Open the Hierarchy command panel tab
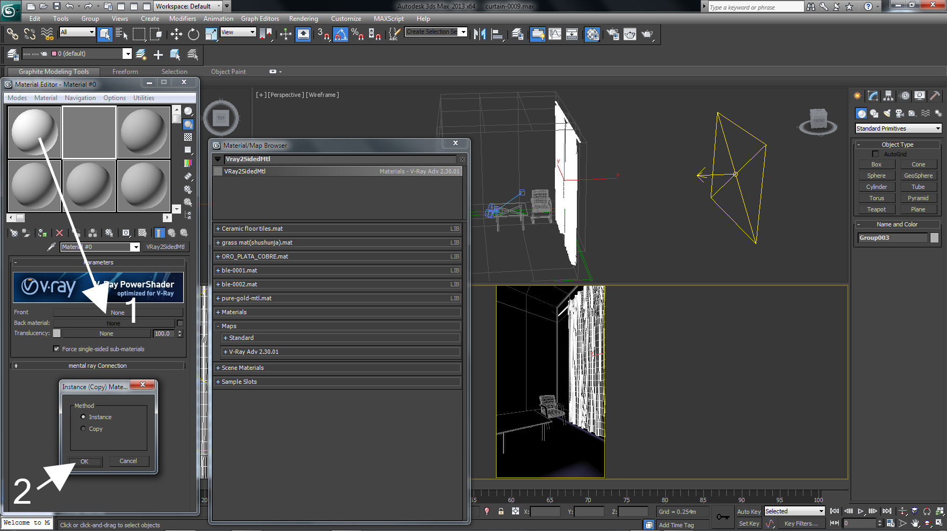 pyautogui.click(x=889, y=96)
